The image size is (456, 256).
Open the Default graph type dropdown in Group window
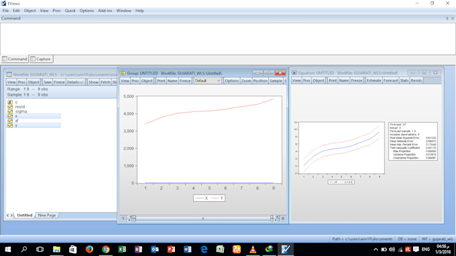click(207, 81)
